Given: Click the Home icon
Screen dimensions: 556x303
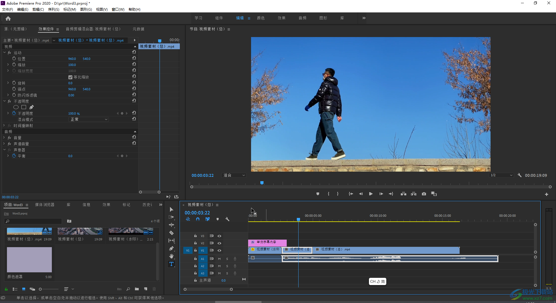Looking at the screenshot, I should [8, 19].
